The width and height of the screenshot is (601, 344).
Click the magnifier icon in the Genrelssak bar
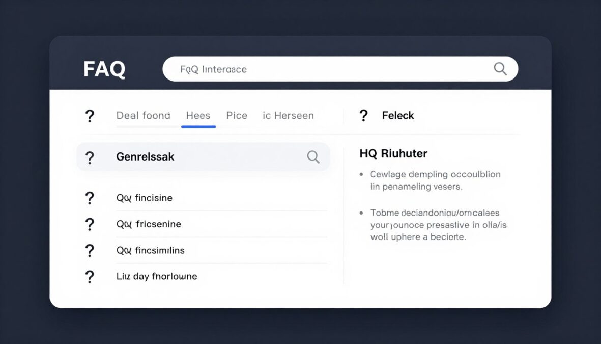[313, 157]
